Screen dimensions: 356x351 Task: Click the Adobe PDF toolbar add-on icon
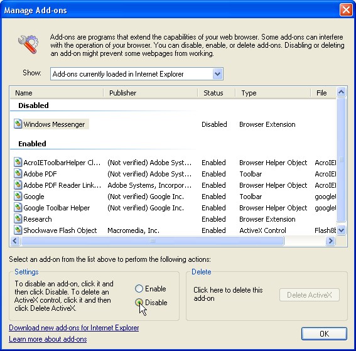point(18,174)
